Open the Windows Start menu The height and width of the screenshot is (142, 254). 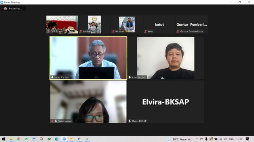point(4,139)
